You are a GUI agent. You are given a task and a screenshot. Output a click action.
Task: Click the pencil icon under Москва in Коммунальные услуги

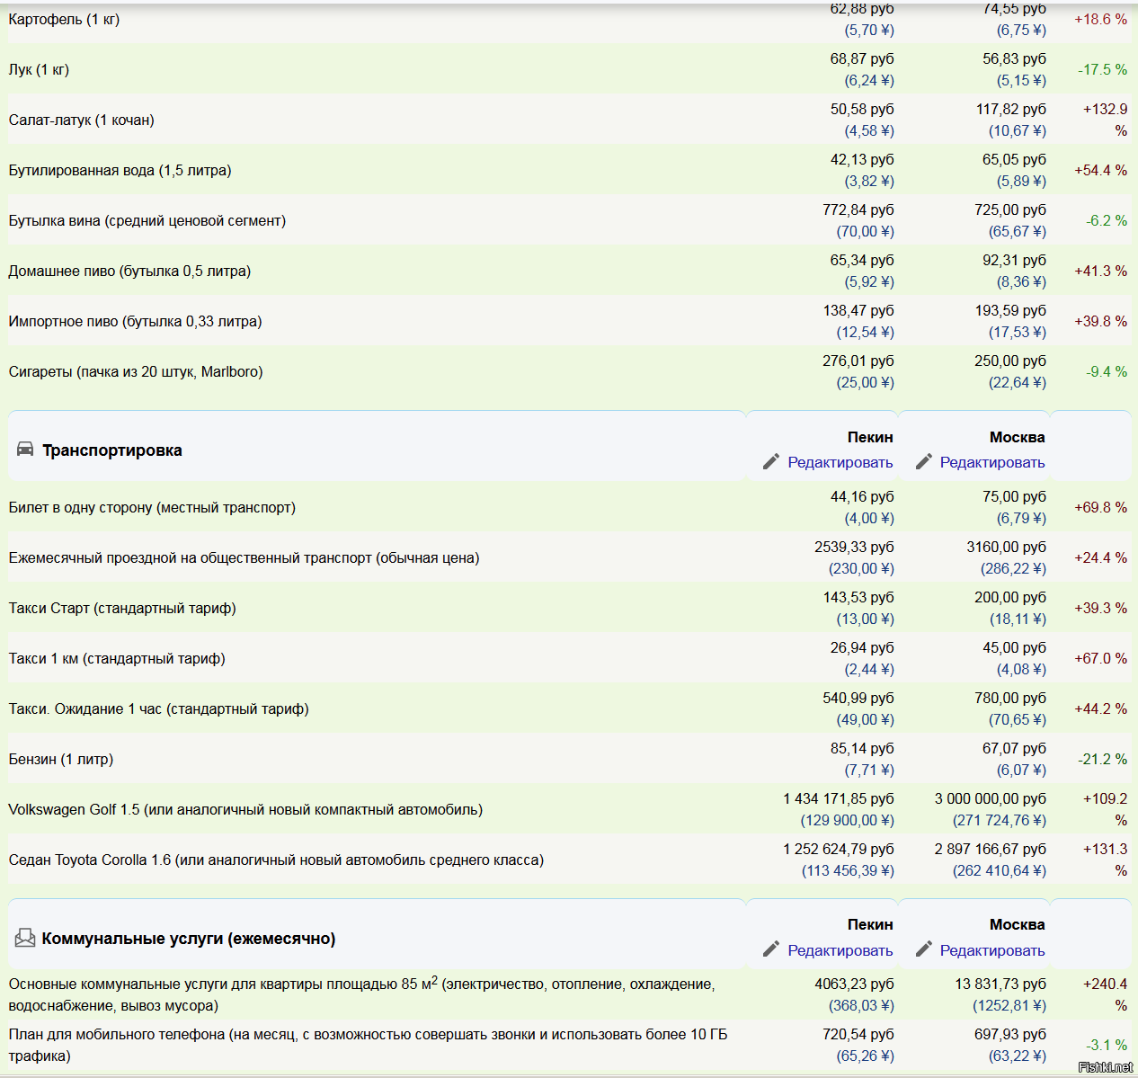923,949
